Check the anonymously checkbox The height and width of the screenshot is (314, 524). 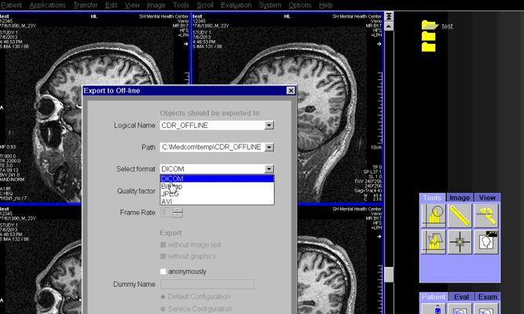[163, 272]
